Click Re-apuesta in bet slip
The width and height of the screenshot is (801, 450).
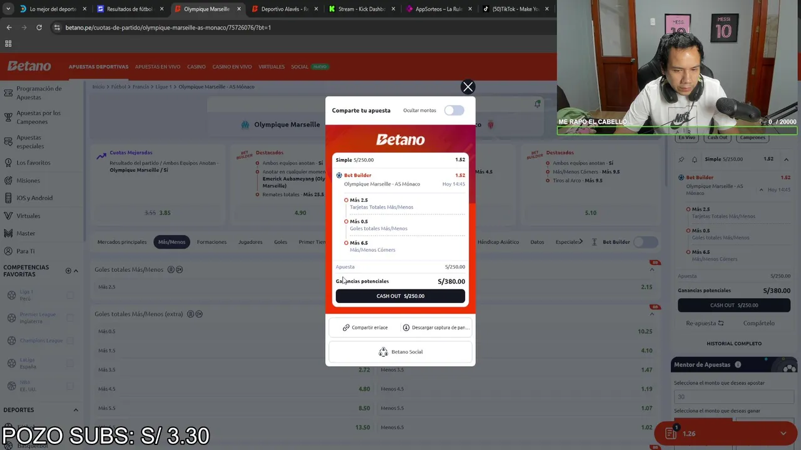pyautogui.click(x=705, y=324)
